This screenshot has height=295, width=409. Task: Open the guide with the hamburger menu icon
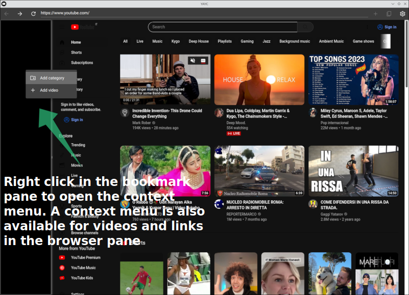62,27
